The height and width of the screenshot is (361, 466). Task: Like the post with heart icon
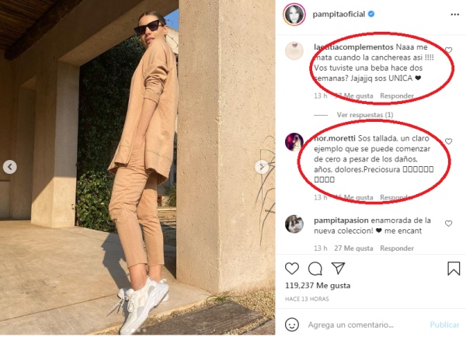coord(292,269)
